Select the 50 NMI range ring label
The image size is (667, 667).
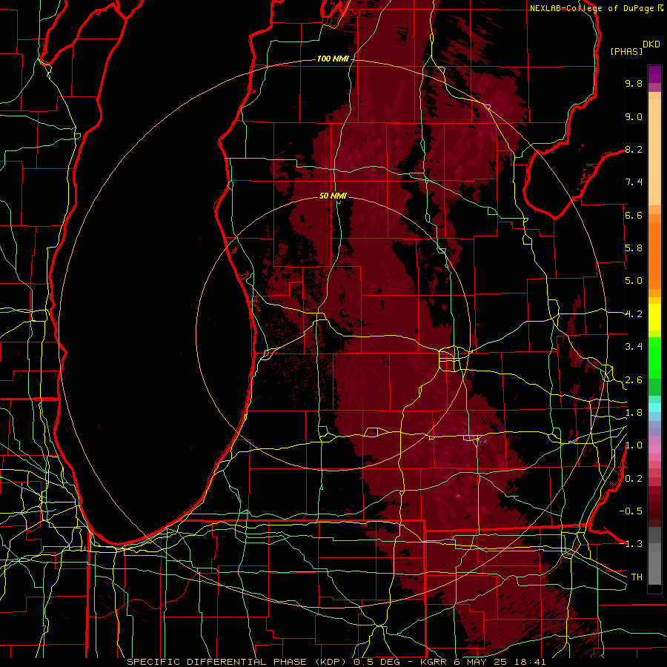pyautogui.click(x=333, y=196)
